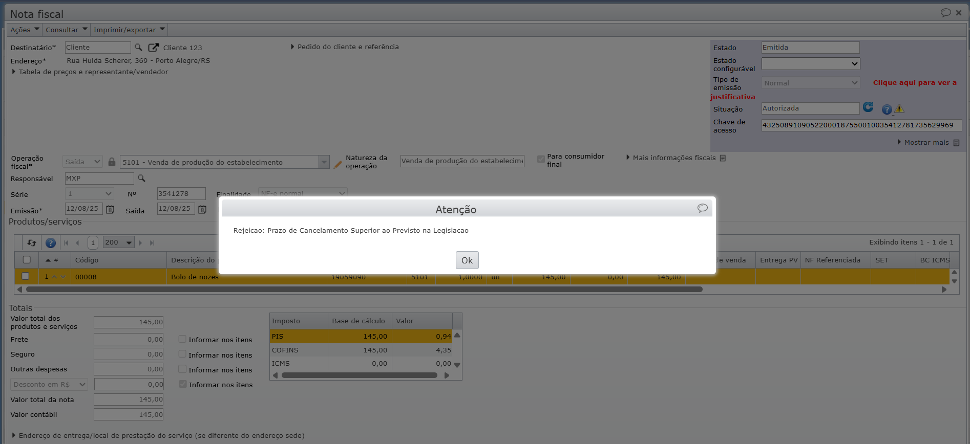Select checkbox for Bolo de nozes row
The width and height of the screenshot is (970, 444).
coord(25,276)
